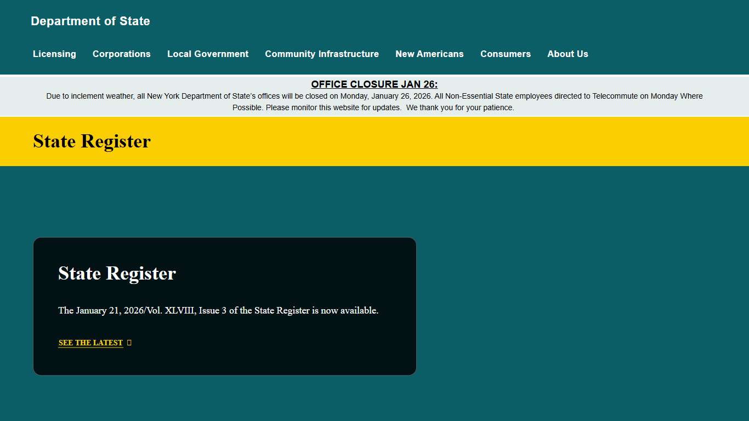Expand the Community Infrastructure menu
This screenshot has height=421, width=749.
click(x=322, y=54)
